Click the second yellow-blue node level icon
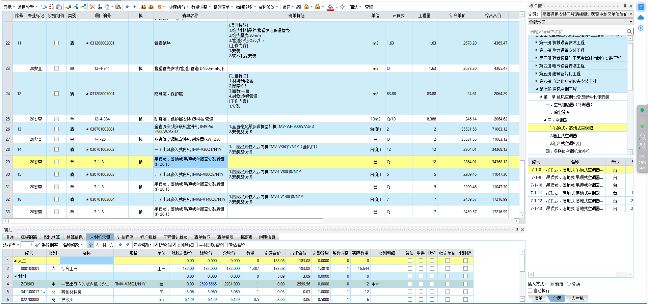This screenshot has height=304, width=648. [x=76, y=7]
